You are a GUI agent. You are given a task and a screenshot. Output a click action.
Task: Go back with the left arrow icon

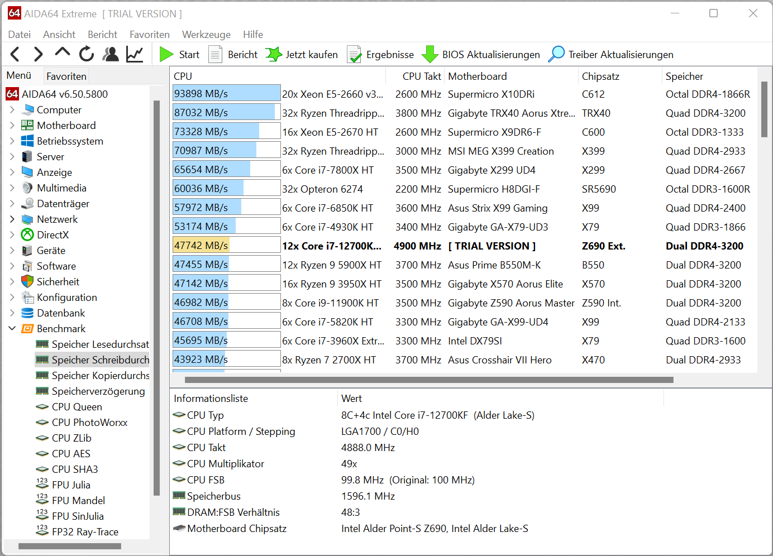(x=15, y=54)
